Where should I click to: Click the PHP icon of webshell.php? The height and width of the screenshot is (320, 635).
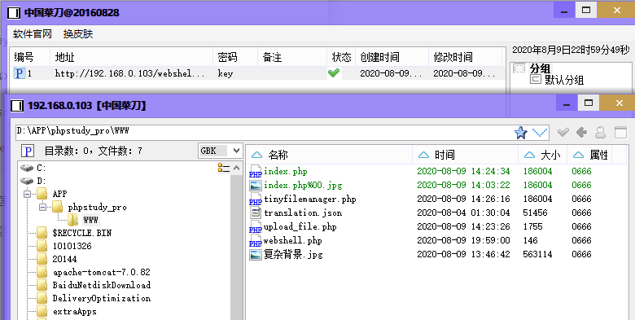(255, 240)
